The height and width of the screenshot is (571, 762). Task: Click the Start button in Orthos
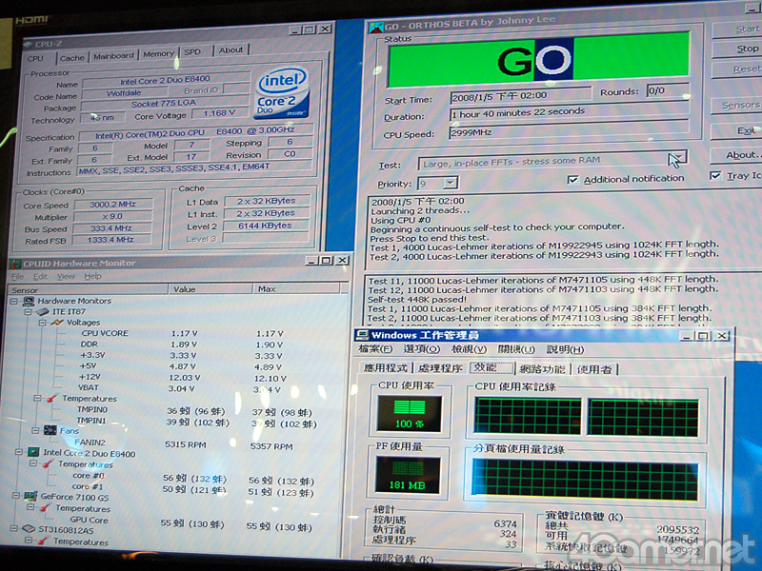pyautogui.click(x=737, y=30)
